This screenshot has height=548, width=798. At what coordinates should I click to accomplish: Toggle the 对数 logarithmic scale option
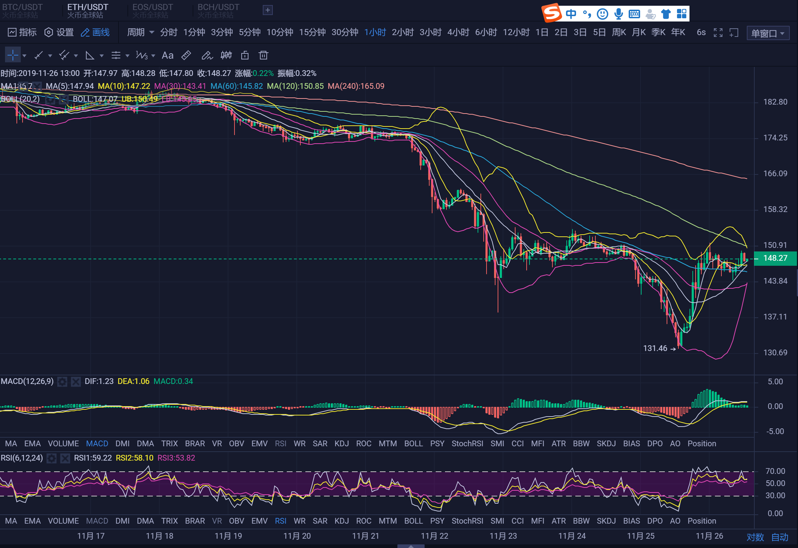(x=755, y=537)
